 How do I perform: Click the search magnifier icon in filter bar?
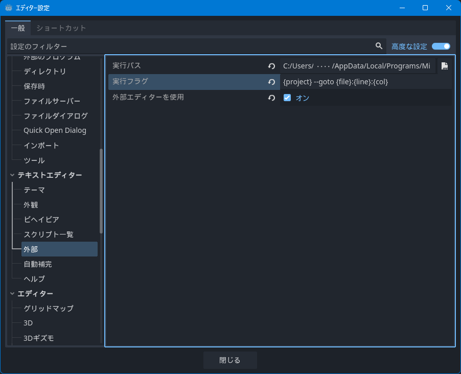(379, 46)
